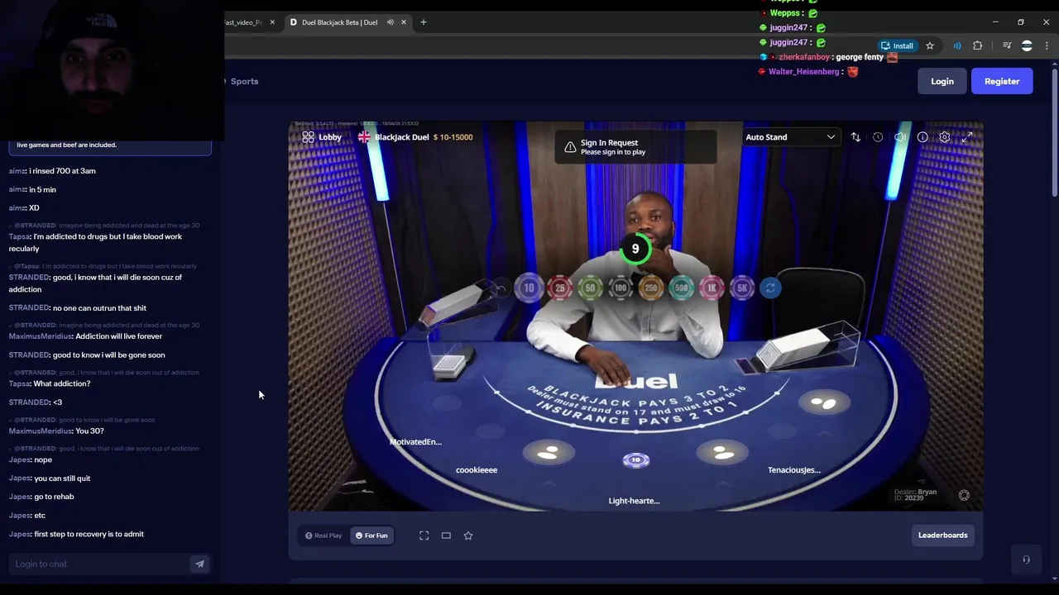The height and width of the screenshot is (595, 1059).
Task: Select the purple 5K betting chip
Action: [x=742, y=288]
